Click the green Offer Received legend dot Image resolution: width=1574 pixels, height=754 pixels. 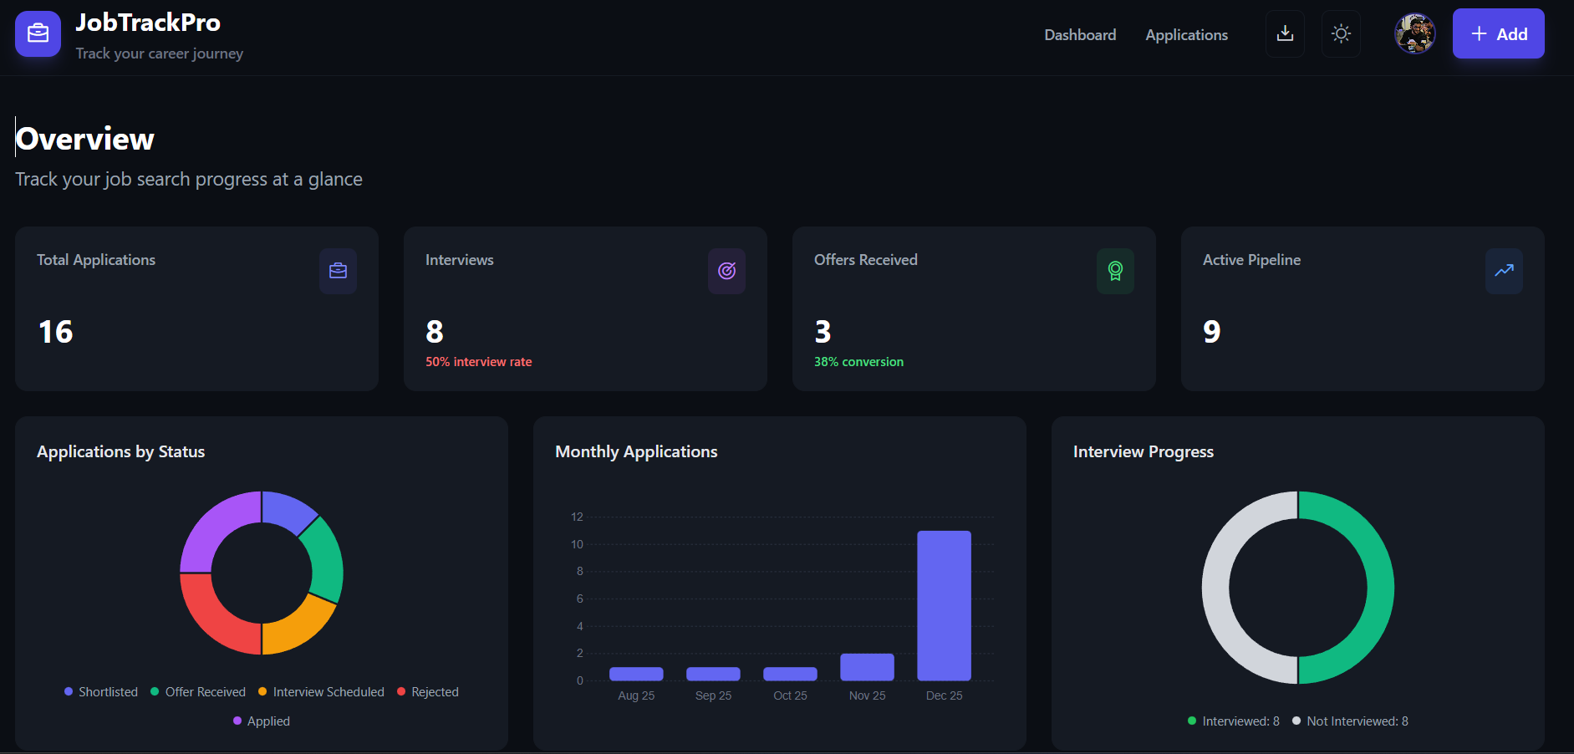(x=154, y=691)
